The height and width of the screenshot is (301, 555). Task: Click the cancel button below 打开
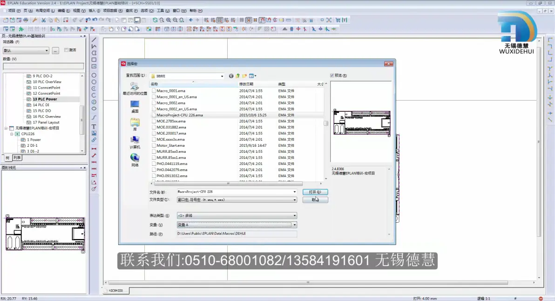[x=315, y=200]
